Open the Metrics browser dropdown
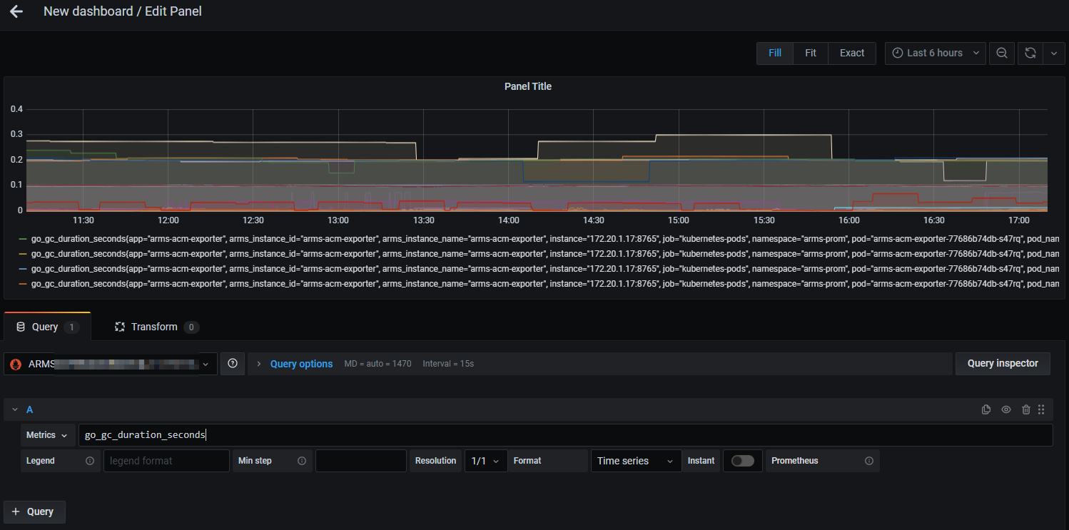This screenshot has height=530, width=1069. coord(47,435)
